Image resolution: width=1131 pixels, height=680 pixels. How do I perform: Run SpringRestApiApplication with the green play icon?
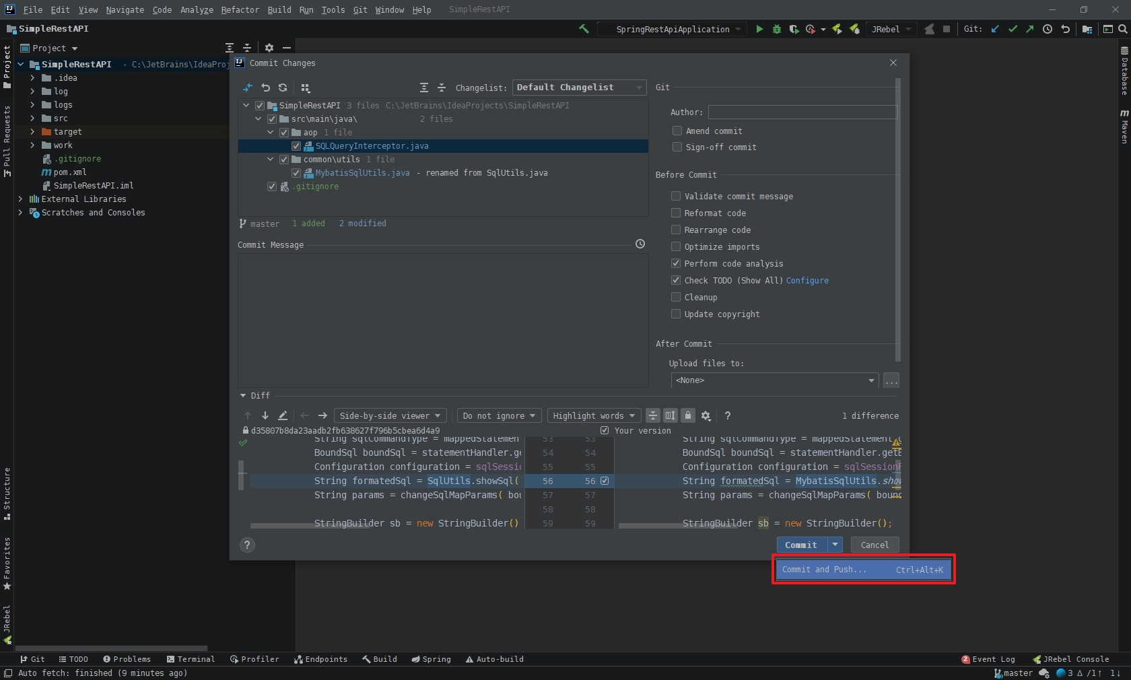(x=759, y=29)
